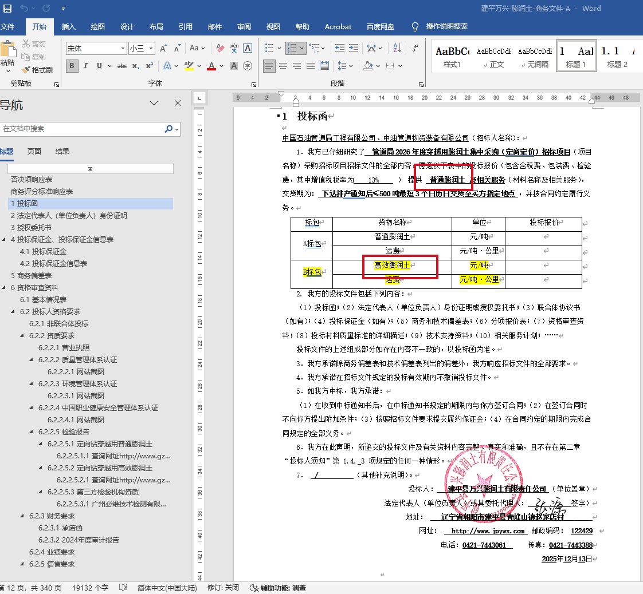Toggle italic formatting I button
The image size is (643, 594).
click(x=85, y=66)
